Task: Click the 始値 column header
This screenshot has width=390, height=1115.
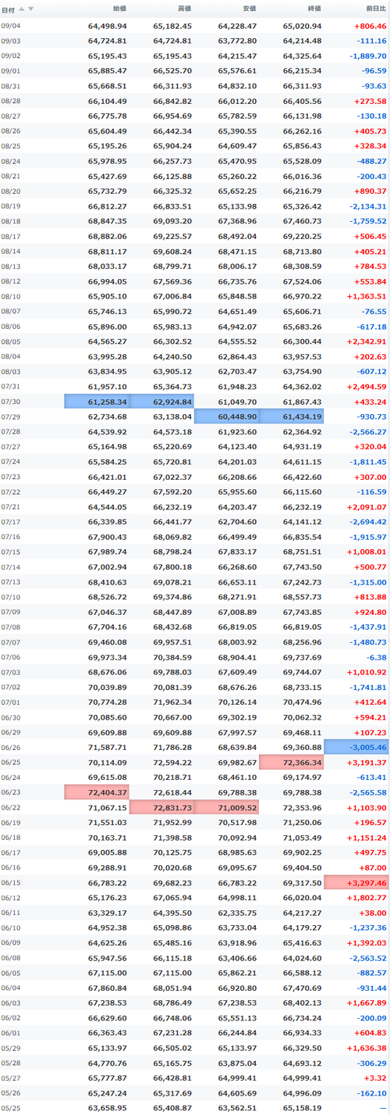Action: click(x=119, y=9)
